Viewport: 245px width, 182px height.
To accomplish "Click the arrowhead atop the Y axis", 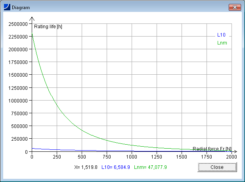I will click(x=32, y=18).
